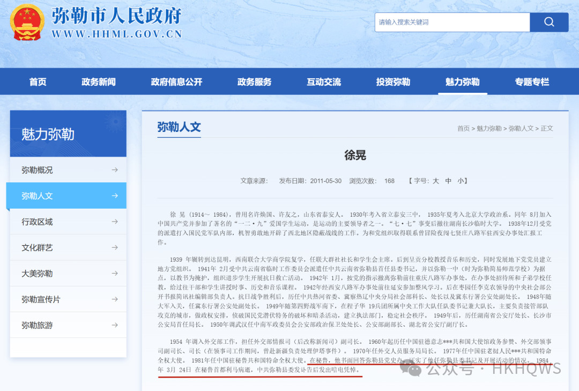Select large font size 大

click(436, 181)
